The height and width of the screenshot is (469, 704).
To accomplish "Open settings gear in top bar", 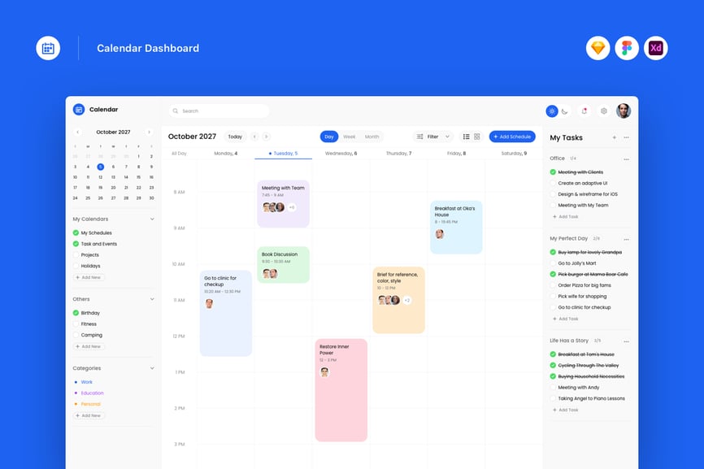I will pos(603,111).
